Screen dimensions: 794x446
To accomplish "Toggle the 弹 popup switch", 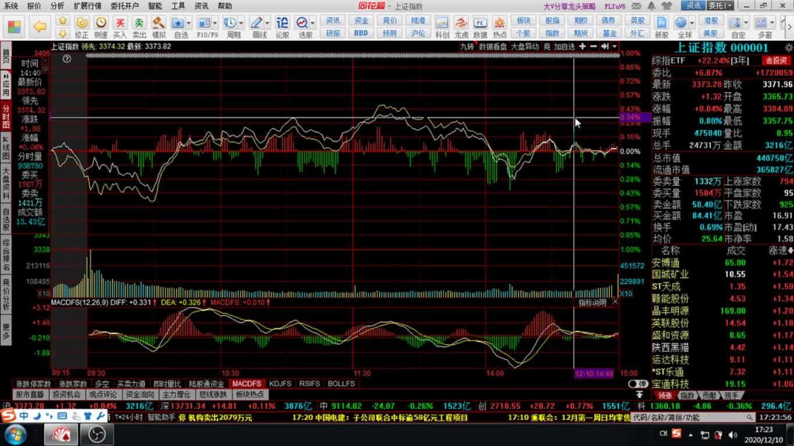I will (638, 384).
